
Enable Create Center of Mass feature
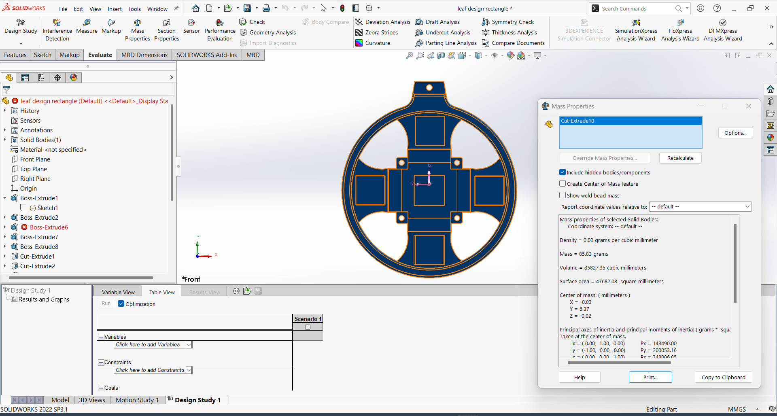pos(563,183)
